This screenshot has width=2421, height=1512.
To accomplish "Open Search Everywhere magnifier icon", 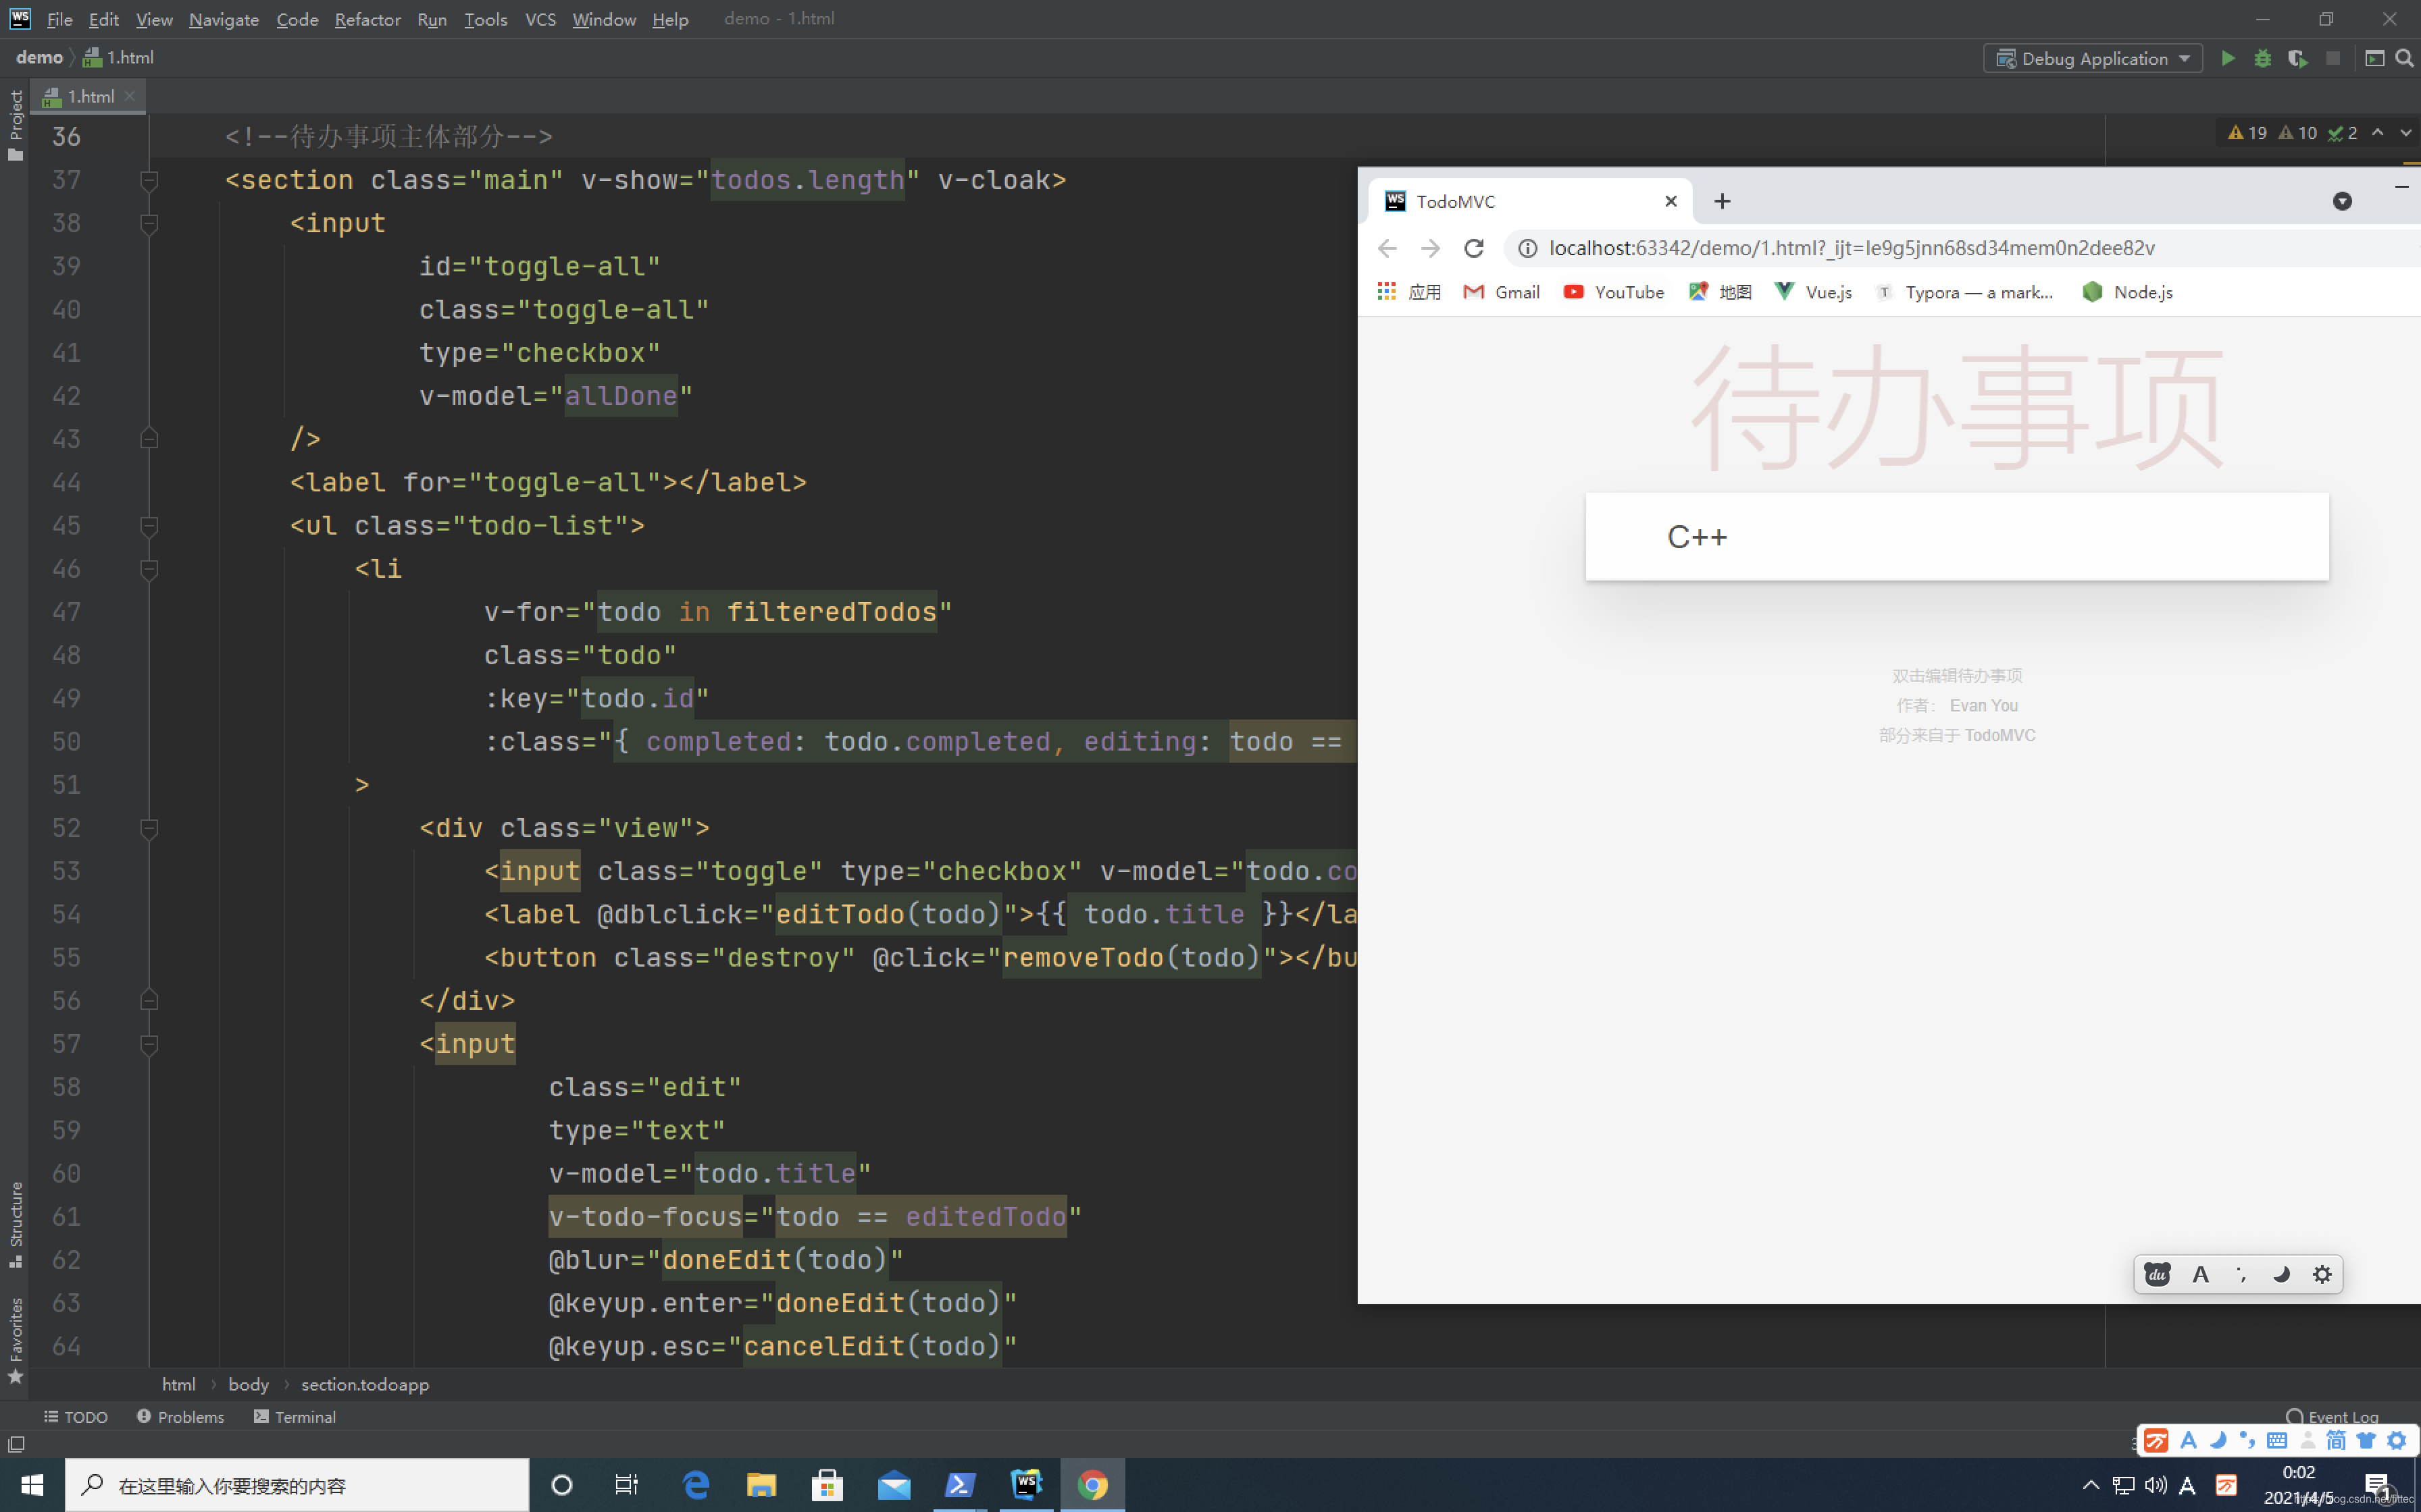I will [2405, 58].
